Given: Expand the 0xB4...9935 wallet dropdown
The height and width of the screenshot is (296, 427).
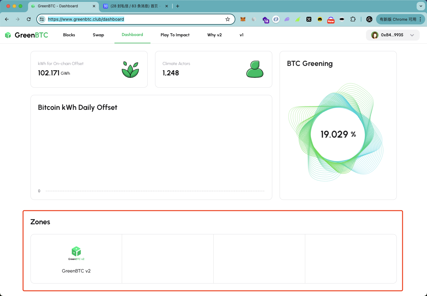Looking at the screenshot, I should click(x=412, y=35).
